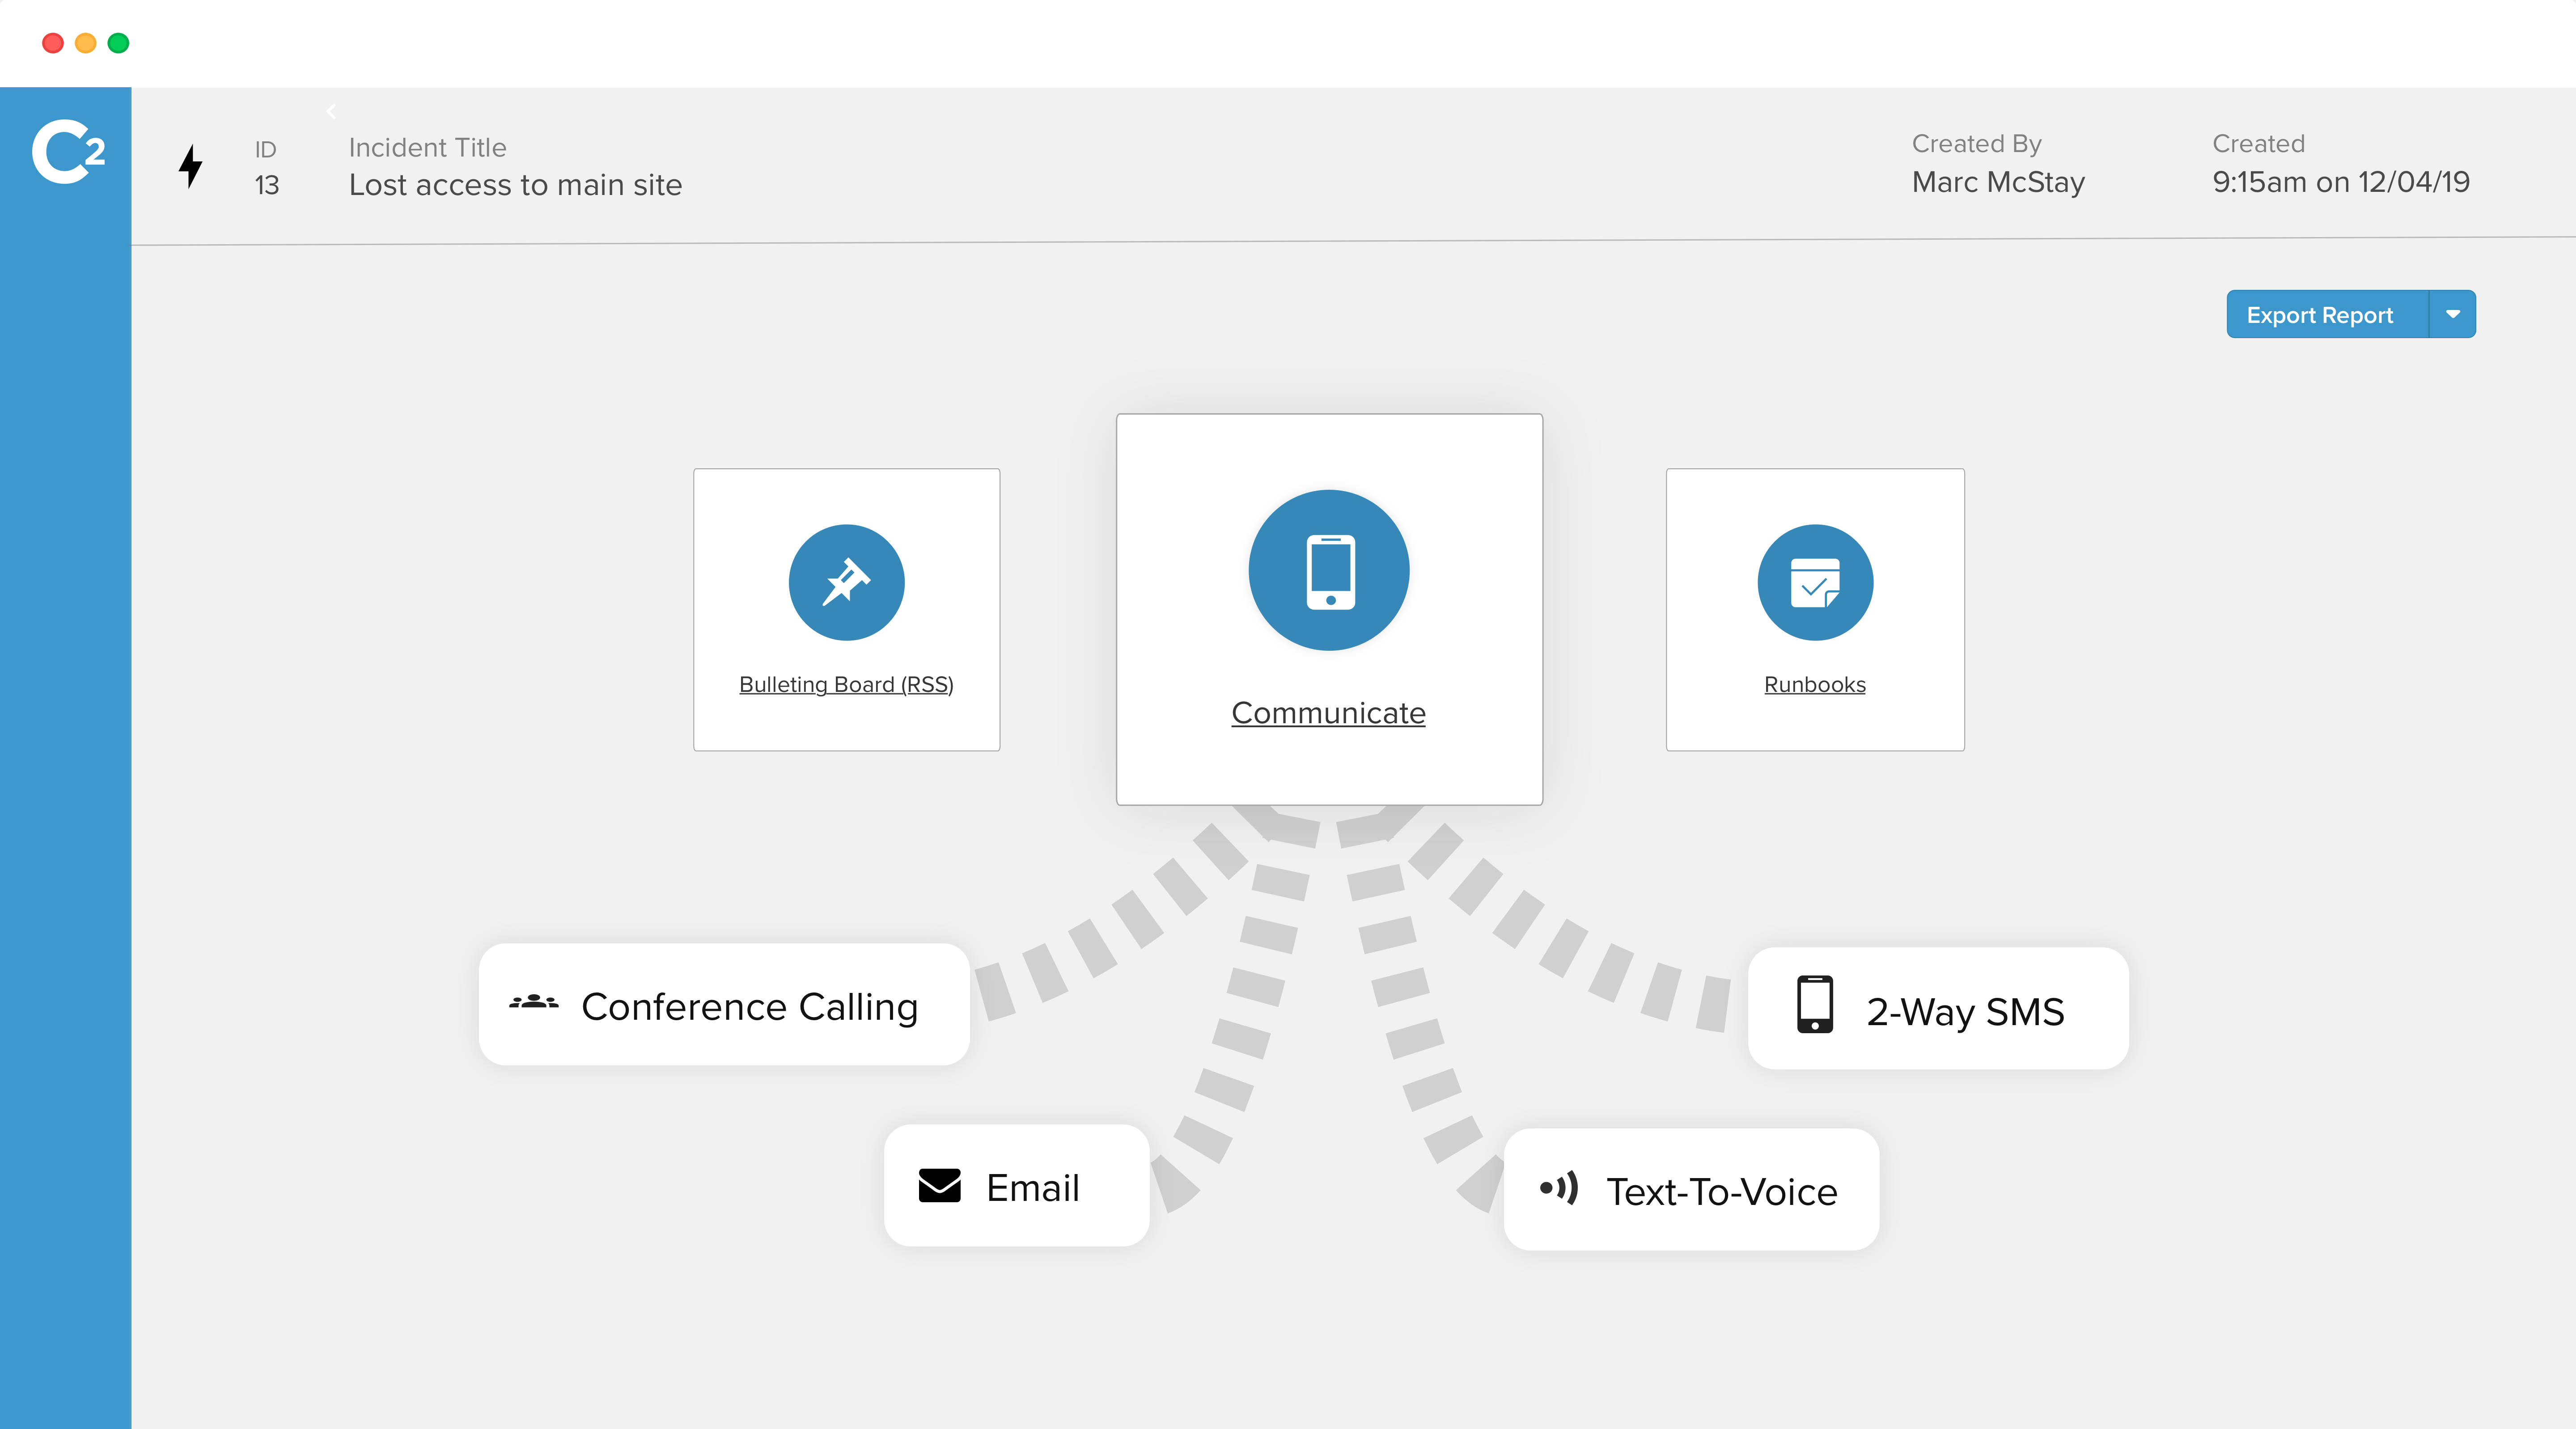Click the small back chevron above Incident Title

(331, 111)
